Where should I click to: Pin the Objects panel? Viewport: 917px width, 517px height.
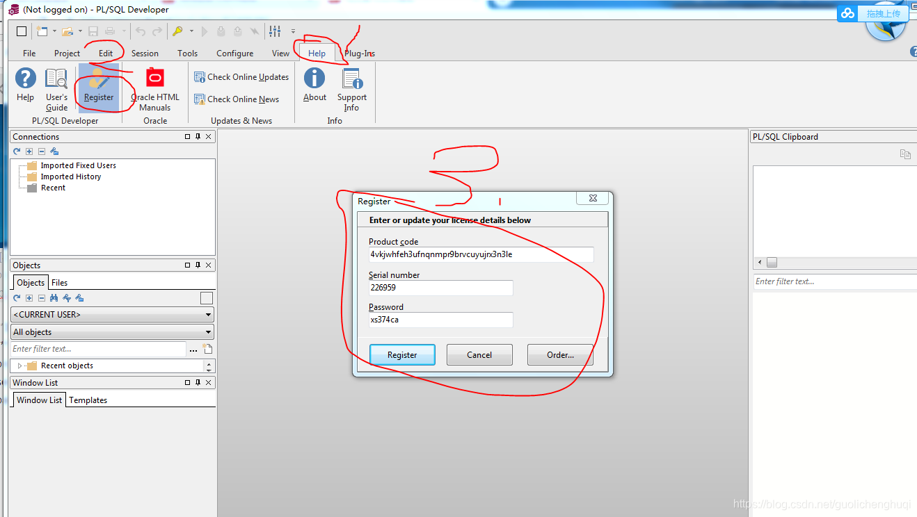[x=198, y=265]
